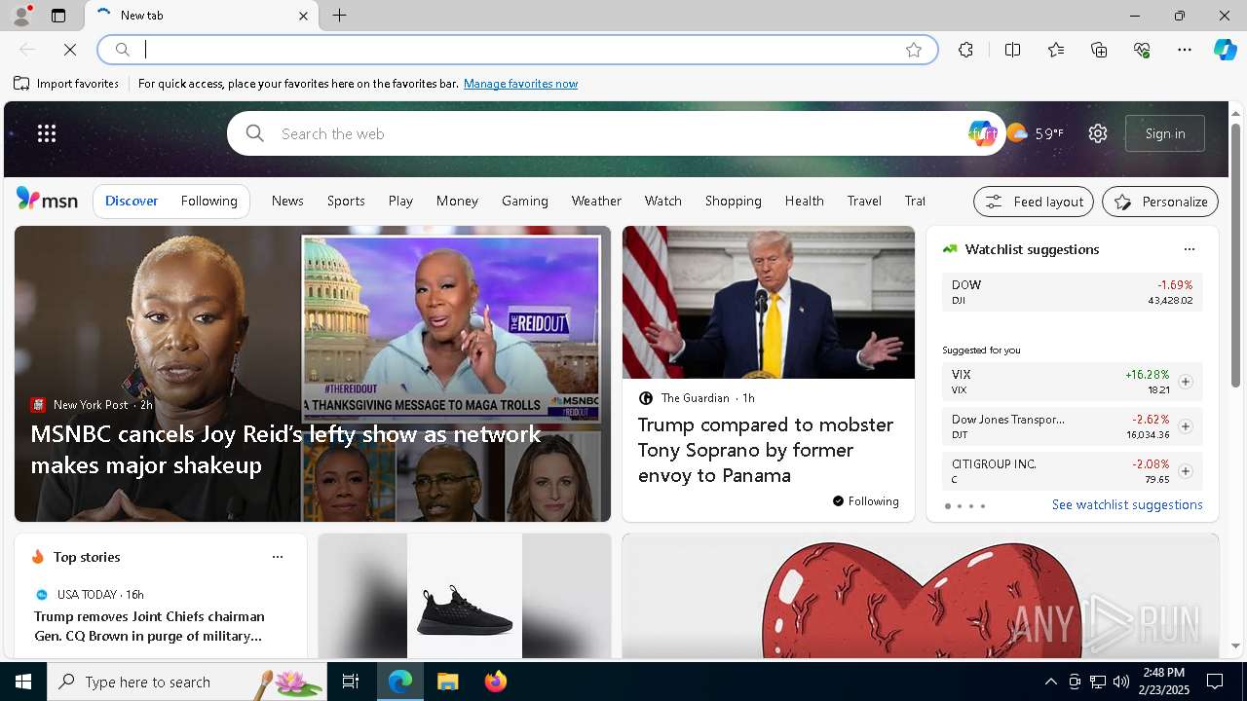Open the Watch category
This screenshot has width=1247, height=701.
pos(662,201)
